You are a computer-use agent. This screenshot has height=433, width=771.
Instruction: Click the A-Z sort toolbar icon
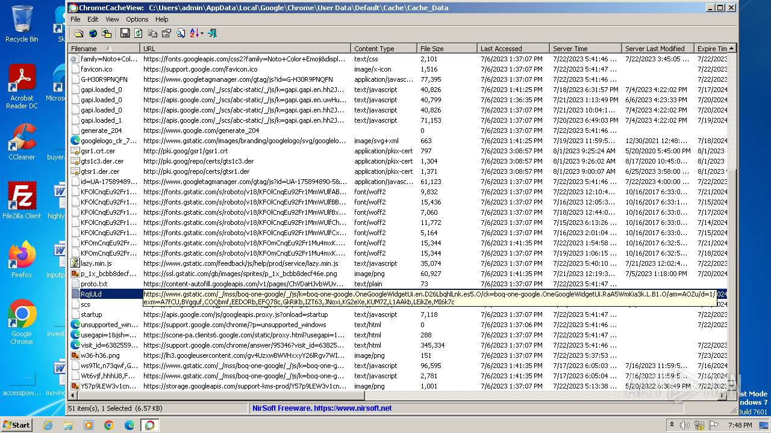(194, 34)
